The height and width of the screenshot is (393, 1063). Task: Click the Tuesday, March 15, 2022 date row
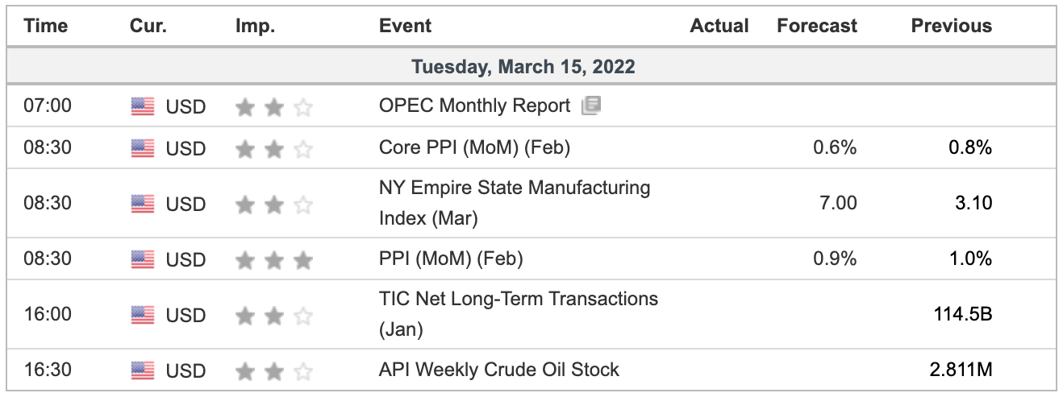pyautogui.click(x=531, y=66)
